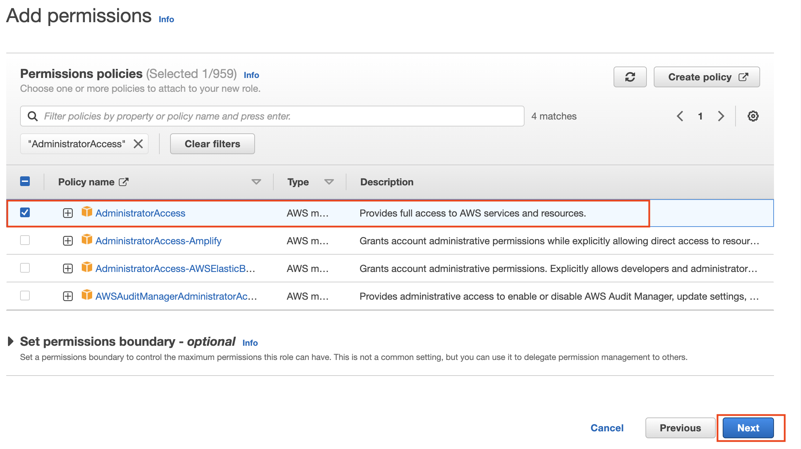The image size is (801, 449).
Task: Expand AdministratorAccess policy details with plus
Action: tap(68, 213)
